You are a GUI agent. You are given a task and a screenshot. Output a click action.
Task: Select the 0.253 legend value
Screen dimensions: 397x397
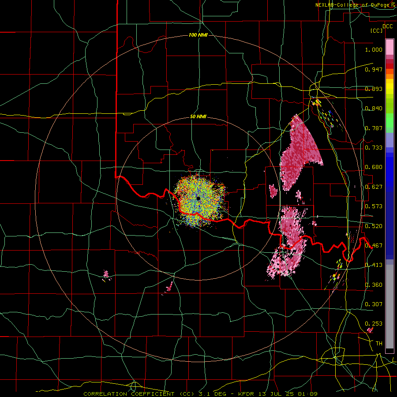374,324
